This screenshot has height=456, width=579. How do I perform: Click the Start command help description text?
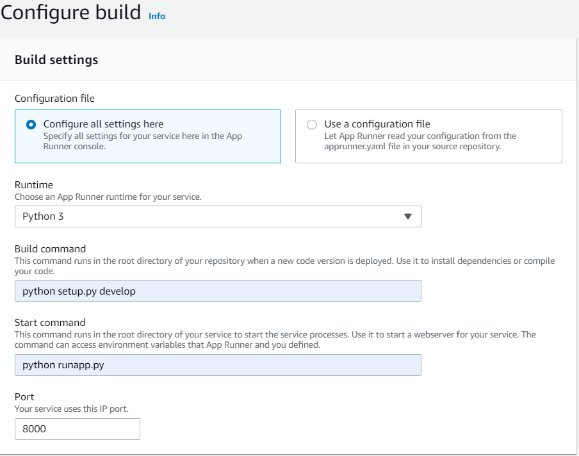[275, 339]
